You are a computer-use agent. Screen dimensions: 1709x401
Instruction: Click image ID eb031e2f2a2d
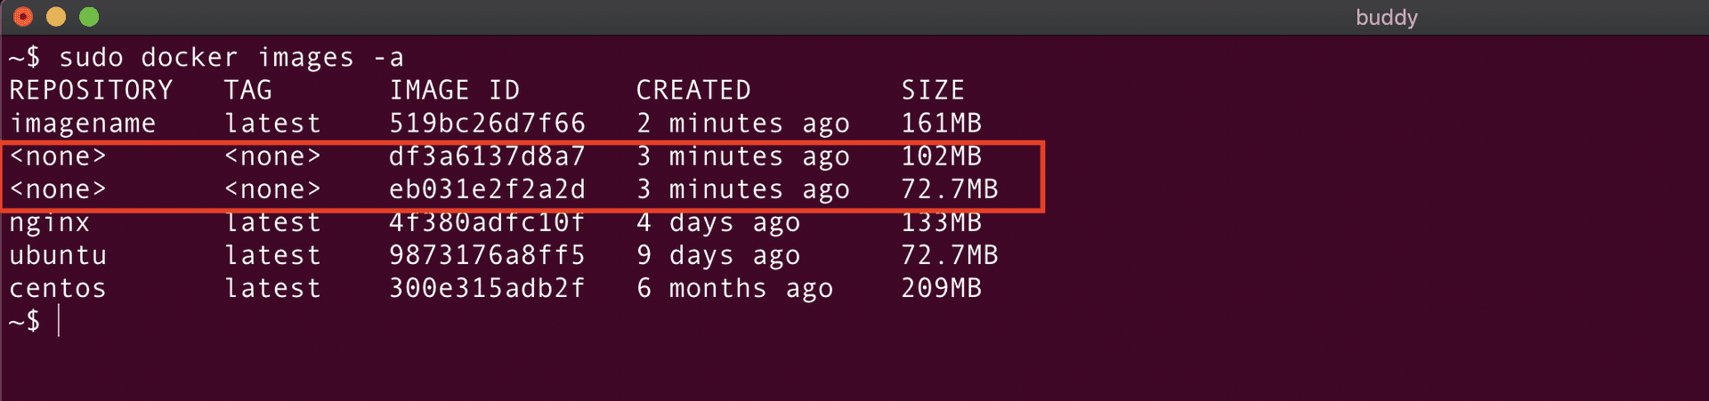[487, 189]
